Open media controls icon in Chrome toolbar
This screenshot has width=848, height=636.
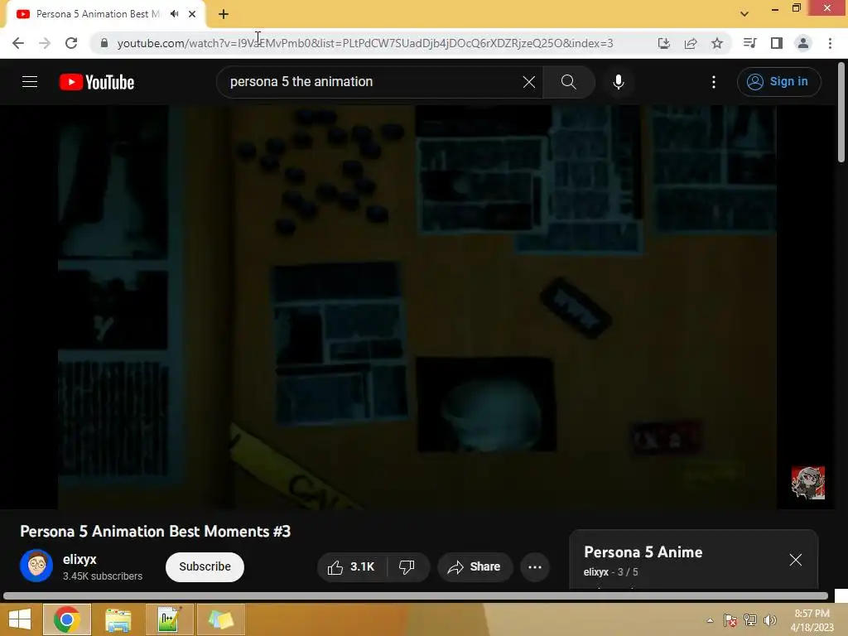749,43
